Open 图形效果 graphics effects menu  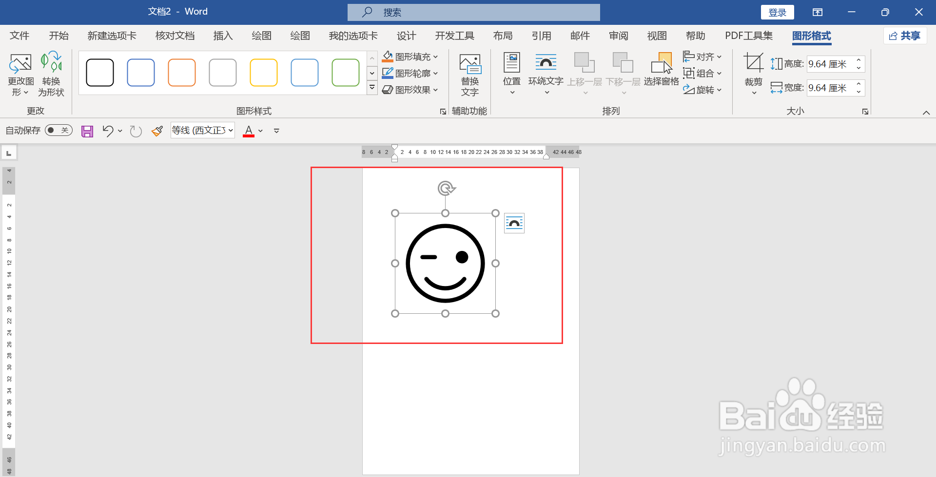410,90
